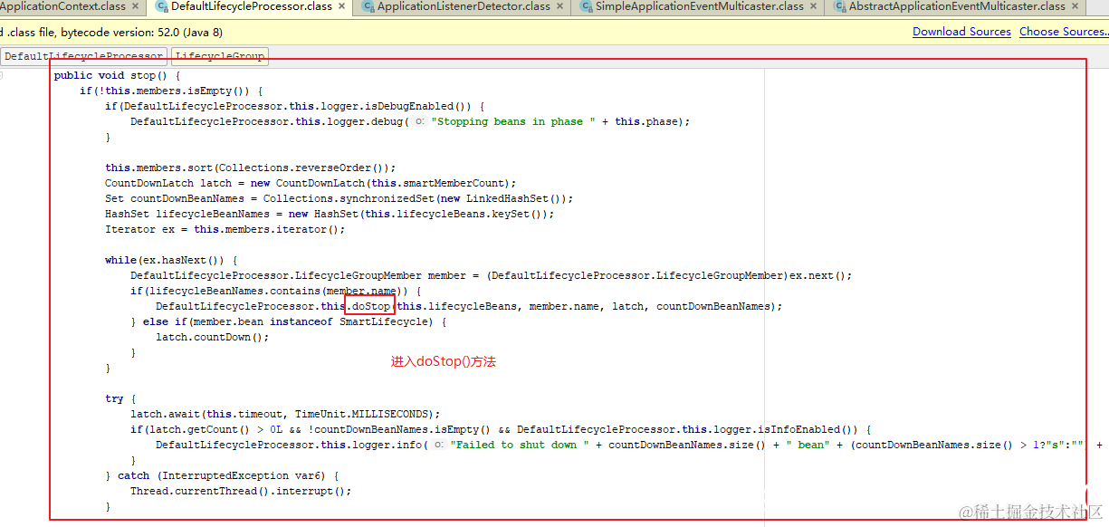Switch to SimpleApplicationEventMulticaster.class tab
The image size is (1109, 527).
[x=699, y=6]
